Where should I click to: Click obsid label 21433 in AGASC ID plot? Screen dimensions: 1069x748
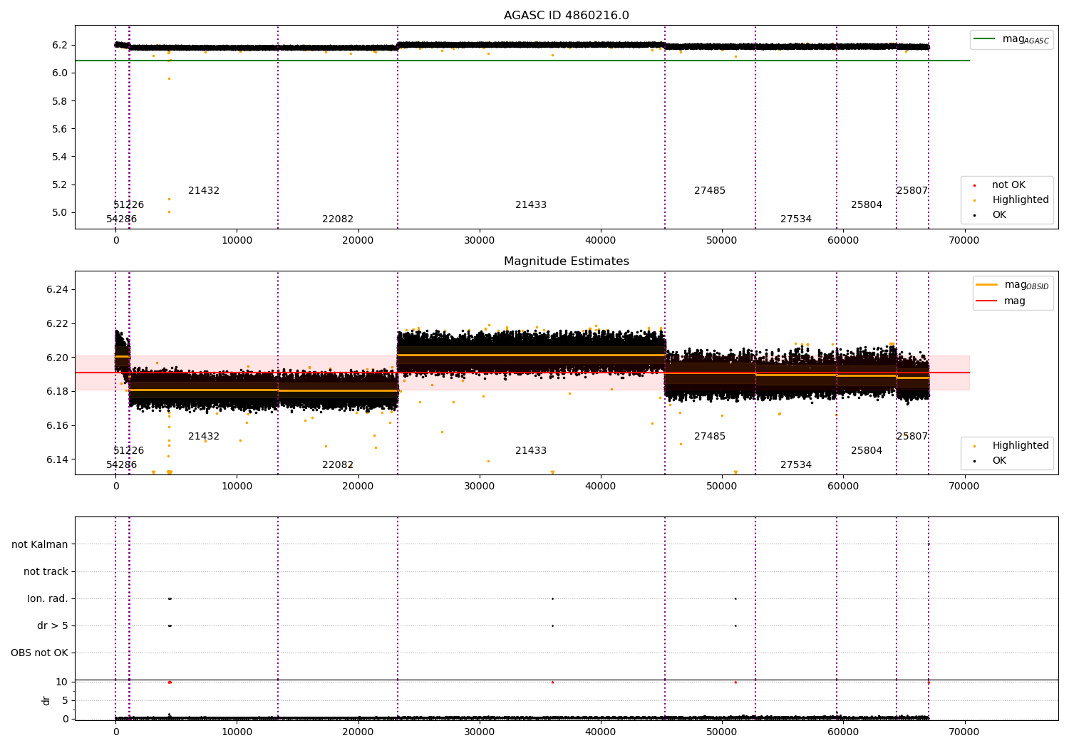(531, 205)
